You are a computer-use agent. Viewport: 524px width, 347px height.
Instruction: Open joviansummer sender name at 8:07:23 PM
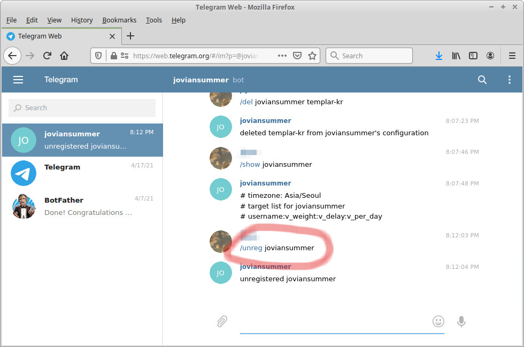(x=265, y=121)
